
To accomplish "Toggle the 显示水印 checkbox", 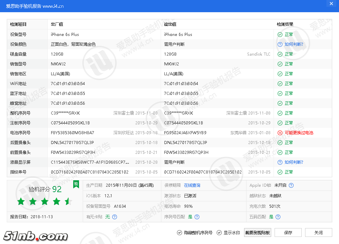I will pyautogui.click(x=219, y=232).
